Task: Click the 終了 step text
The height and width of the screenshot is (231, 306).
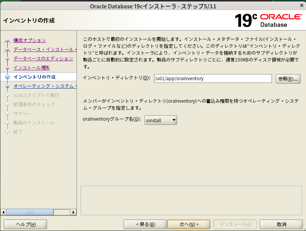Action: pos(18,132)
